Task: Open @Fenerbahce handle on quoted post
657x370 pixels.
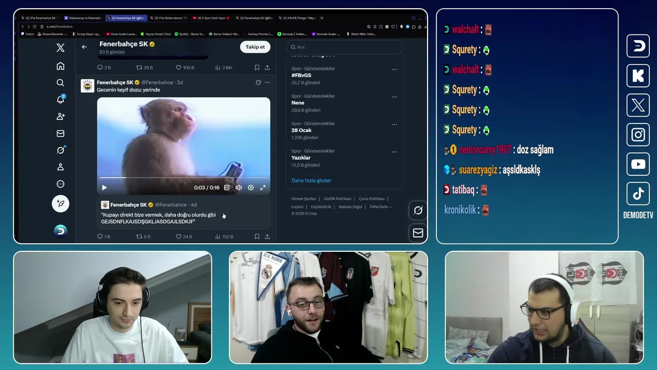Action: (170, 205)
